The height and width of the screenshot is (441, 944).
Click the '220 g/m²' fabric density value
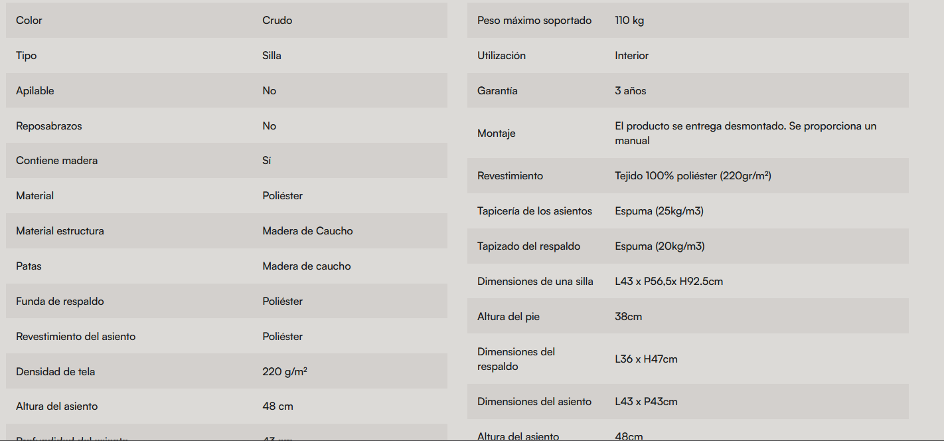click(x=284, y=372)
